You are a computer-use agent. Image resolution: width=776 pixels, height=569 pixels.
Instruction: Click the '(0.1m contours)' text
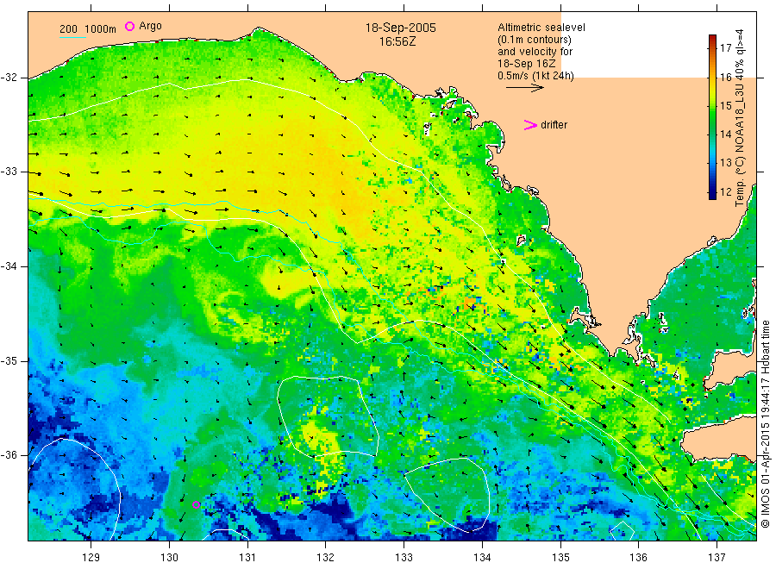tap(534, 40)
